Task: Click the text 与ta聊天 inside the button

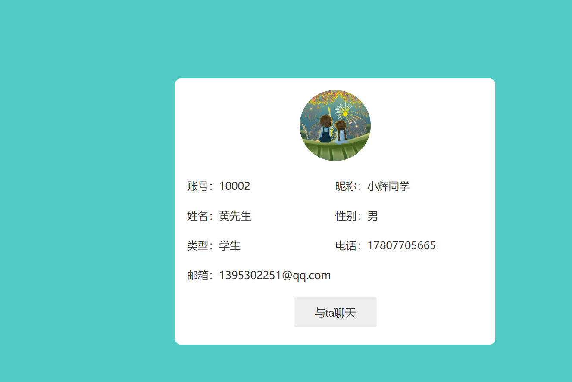Action: pyautogui.click(x=335, y=312)
